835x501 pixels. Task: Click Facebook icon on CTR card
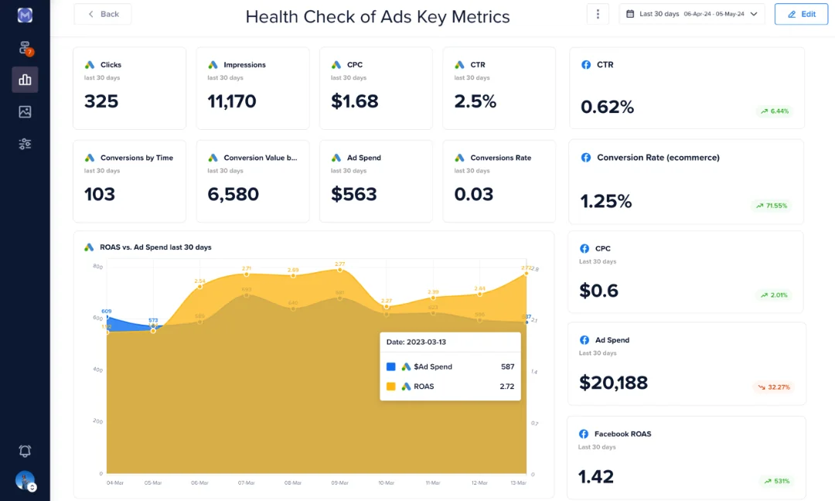point(586,64)
